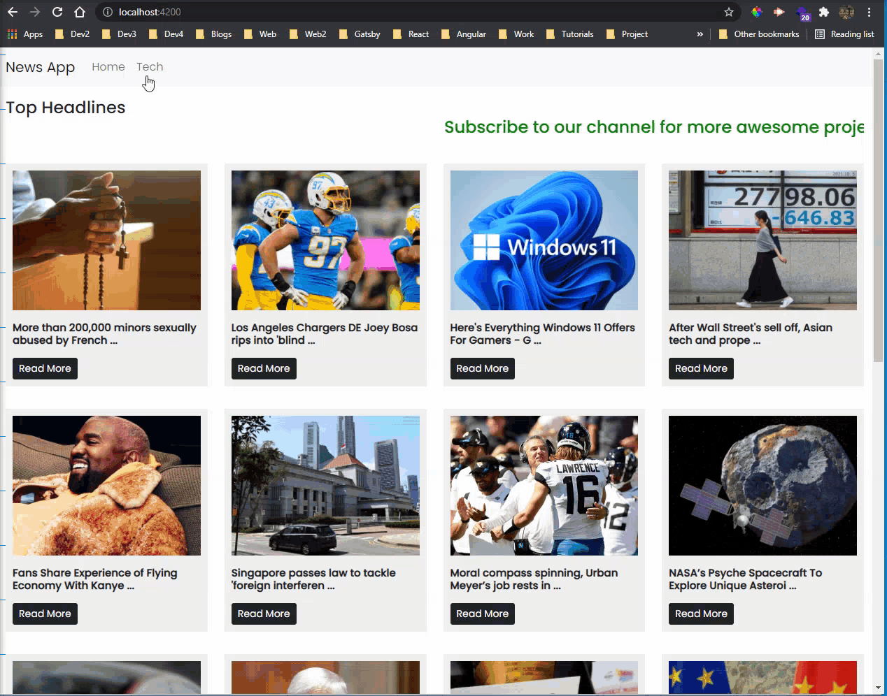Click the scrollbar down arrow
887x696 pixels.
click(879, 688)
